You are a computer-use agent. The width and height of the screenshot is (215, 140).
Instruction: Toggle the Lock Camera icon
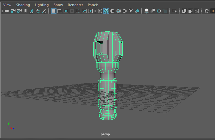pyautogui.click(x=13, y=11)
